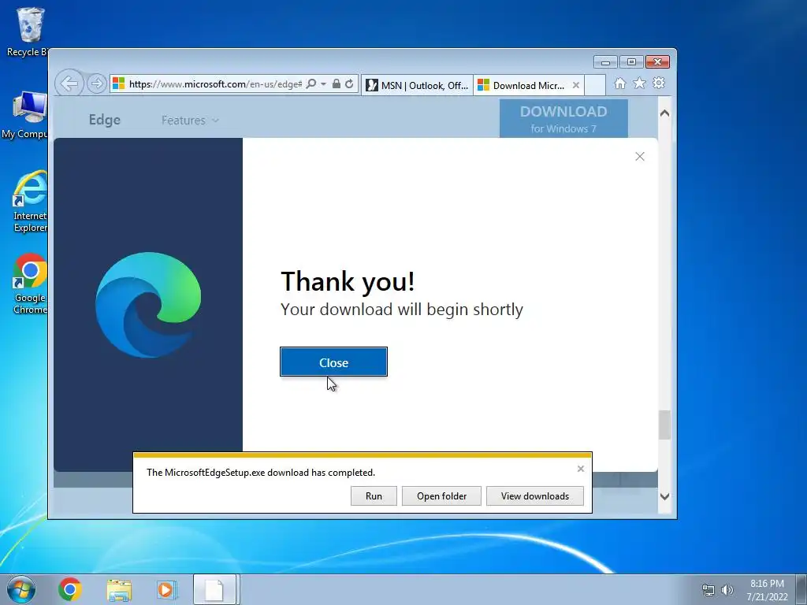Select the Internet Explorer desktop shortcut
This screenshot has height=605, width=807.
click(x=29, y=201)
